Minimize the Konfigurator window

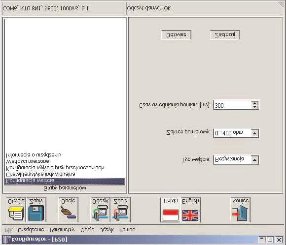click(x=262, y=240)
